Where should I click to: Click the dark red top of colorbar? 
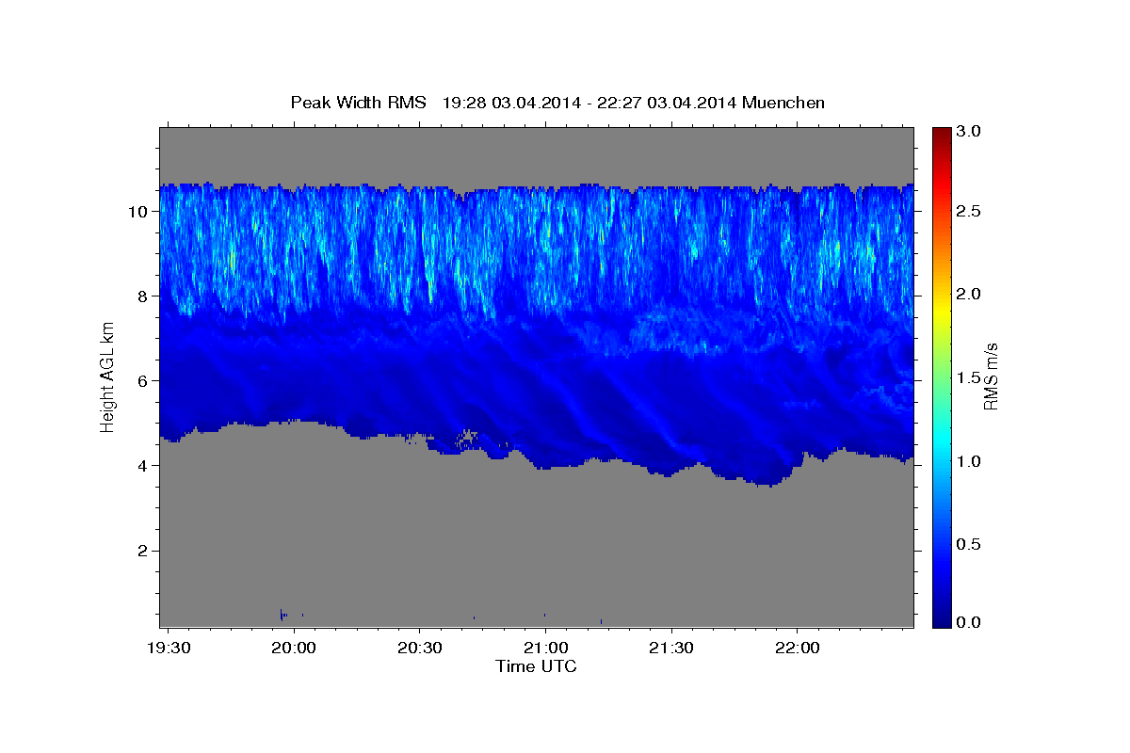[941, 134]
